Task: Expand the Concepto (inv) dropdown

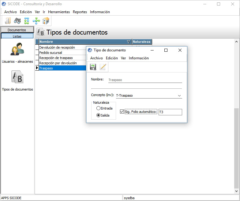Action: 179,95
